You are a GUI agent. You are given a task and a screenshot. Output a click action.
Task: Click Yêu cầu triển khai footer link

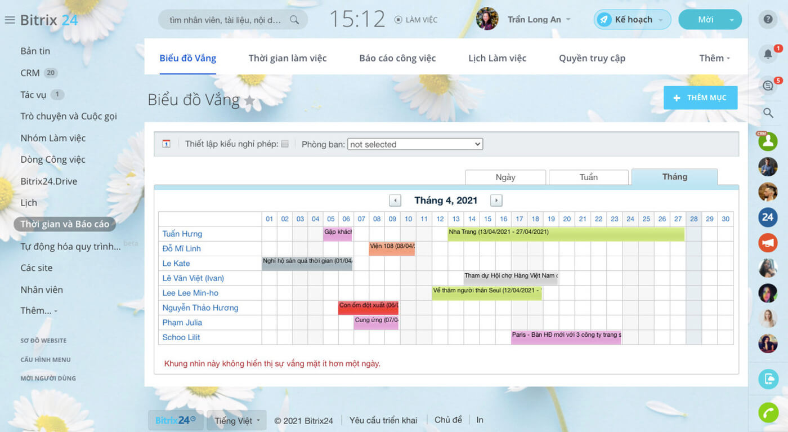383,420
